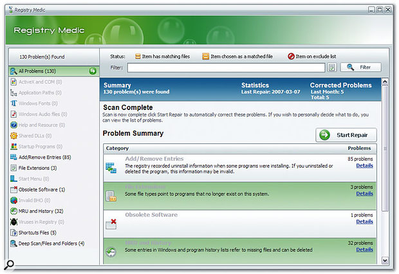
Task: Open Details for Obsolete Software (1 problem)
Action: tap(364, 222)
